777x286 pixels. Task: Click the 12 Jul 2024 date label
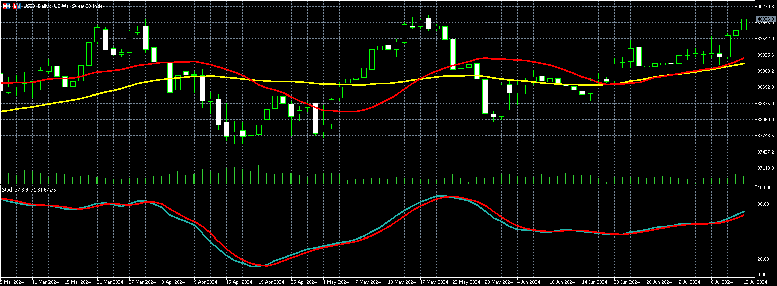[x=755, y=282]
